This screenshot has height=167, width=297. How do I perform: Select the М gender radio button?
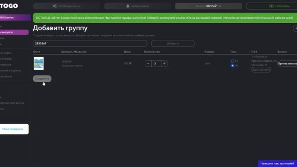(232, 61)
